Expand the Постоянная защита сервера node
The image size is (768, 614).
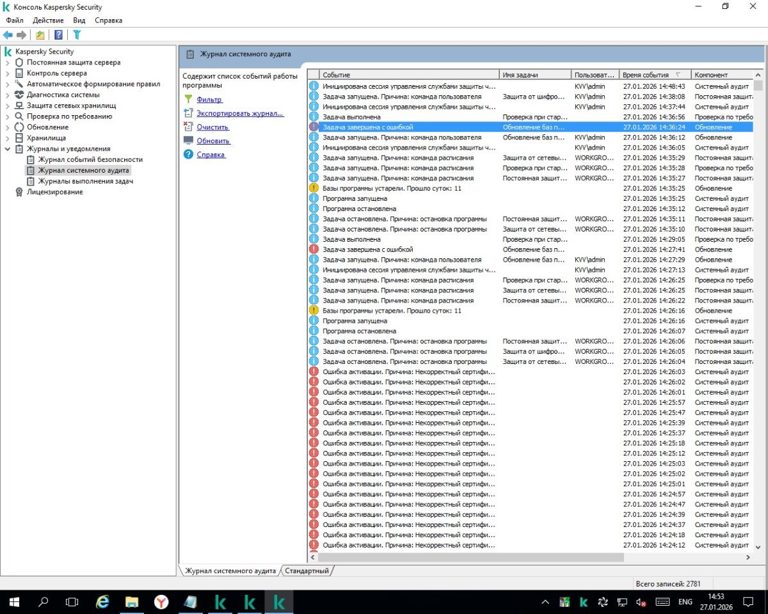[8, 63]
